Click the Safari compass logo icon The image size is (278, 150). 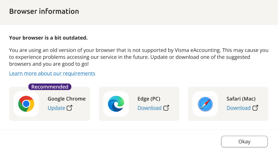click(205, 104)
